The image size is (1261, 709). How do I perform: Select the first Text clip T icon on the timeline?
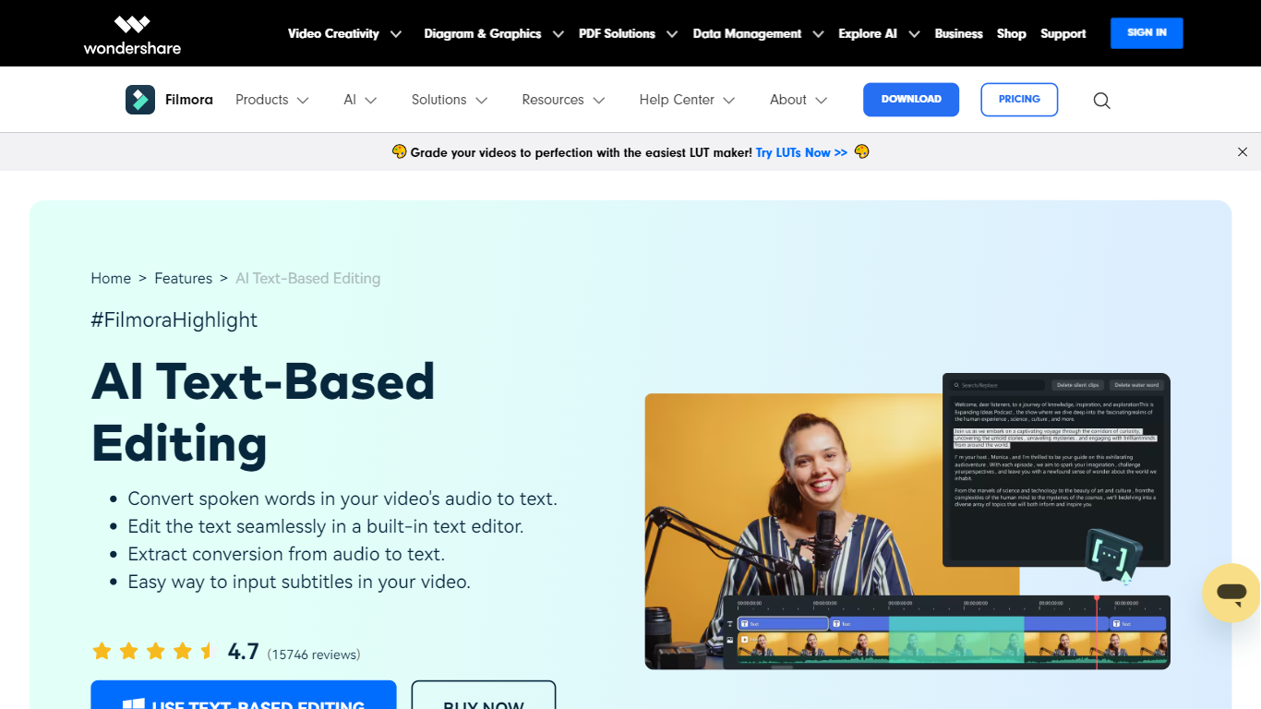point(744,624)
